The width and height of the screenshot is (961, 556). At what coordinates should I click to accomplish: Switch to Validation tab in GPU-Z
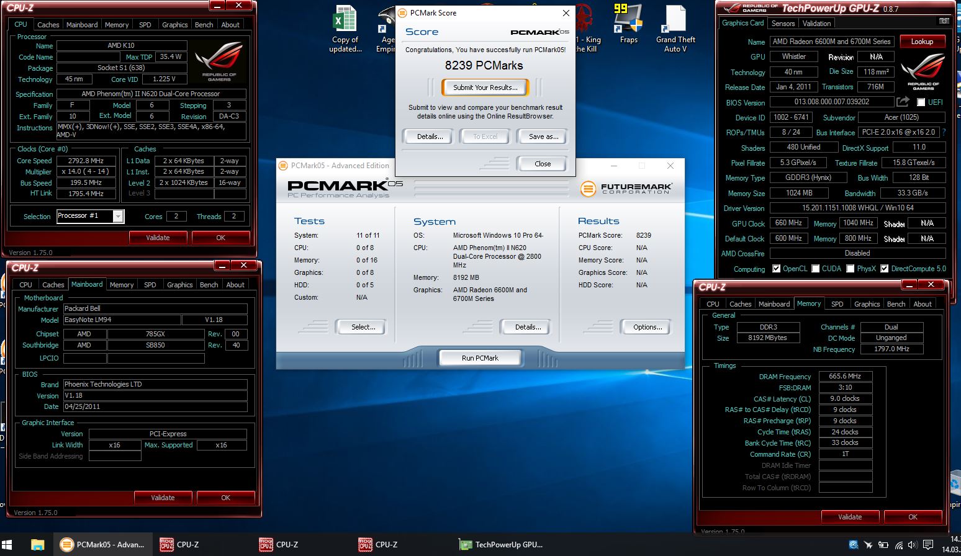(x=816, y=24)
